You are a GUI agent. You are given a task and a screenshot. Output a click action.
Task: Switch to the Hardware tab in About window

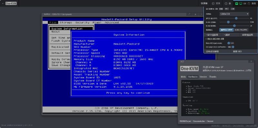click(193, 77)
